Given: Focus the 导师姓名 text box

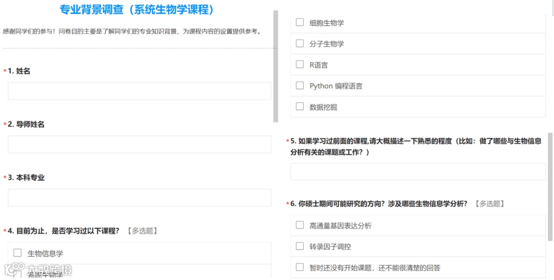Looking at the screenshot, I should pos(140,145).
